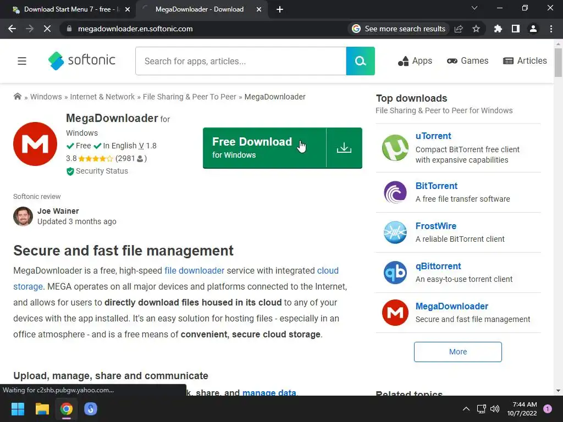Click the Windows breadcrumb link
This screenshot has width=563, height=422.
pyautogui.click(x=46, y=97)
